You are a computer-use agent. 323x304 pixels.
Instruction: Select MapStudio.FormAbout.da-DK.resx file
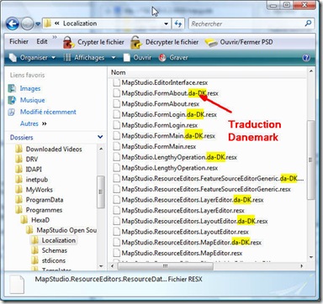point(166,93)
